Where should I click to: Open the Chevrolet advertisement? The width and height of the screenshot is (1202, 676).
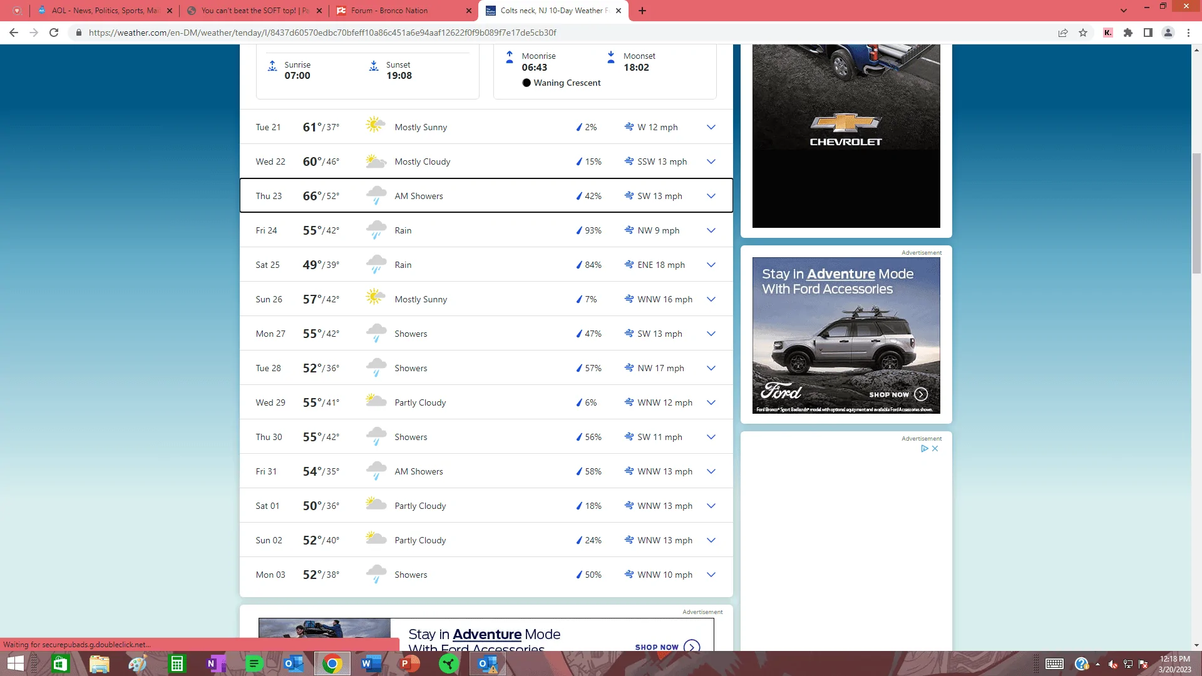(846, 136)
